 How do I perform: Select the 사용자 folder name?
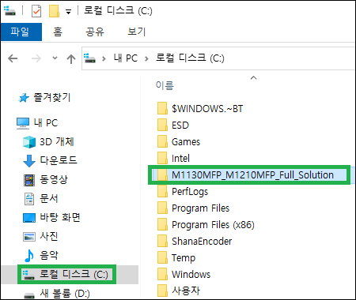pos(186,291)
